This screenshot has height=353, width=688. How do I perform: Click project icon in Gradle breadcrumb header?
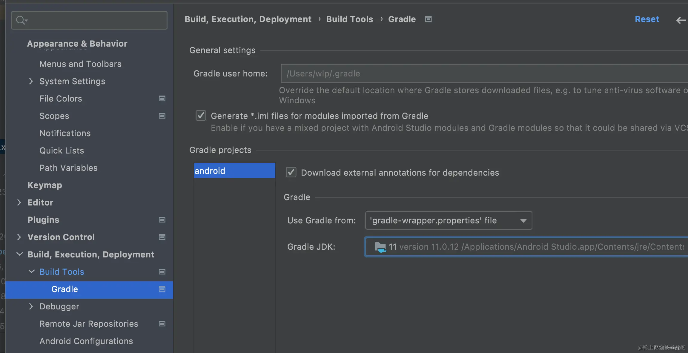[x=428, y=19]
